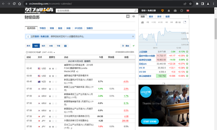
Task: Open the InvestingPro orange shield icon
Action: coord(162,11)
